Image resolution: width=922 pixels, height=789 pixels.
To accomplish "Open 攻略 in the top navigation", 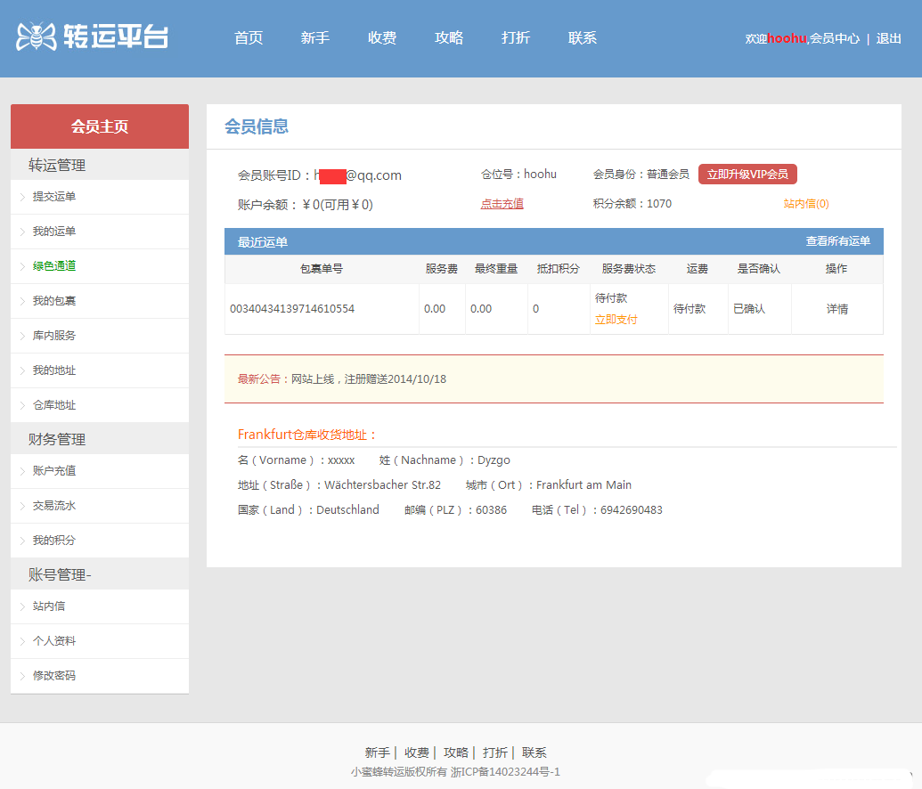I will (449, 38).
